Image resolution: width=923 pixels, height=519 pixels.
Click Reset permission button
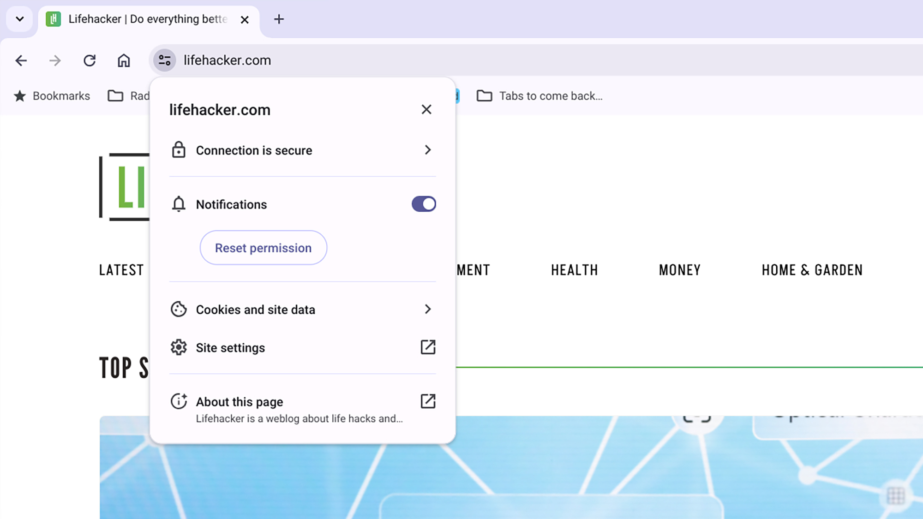263,248
